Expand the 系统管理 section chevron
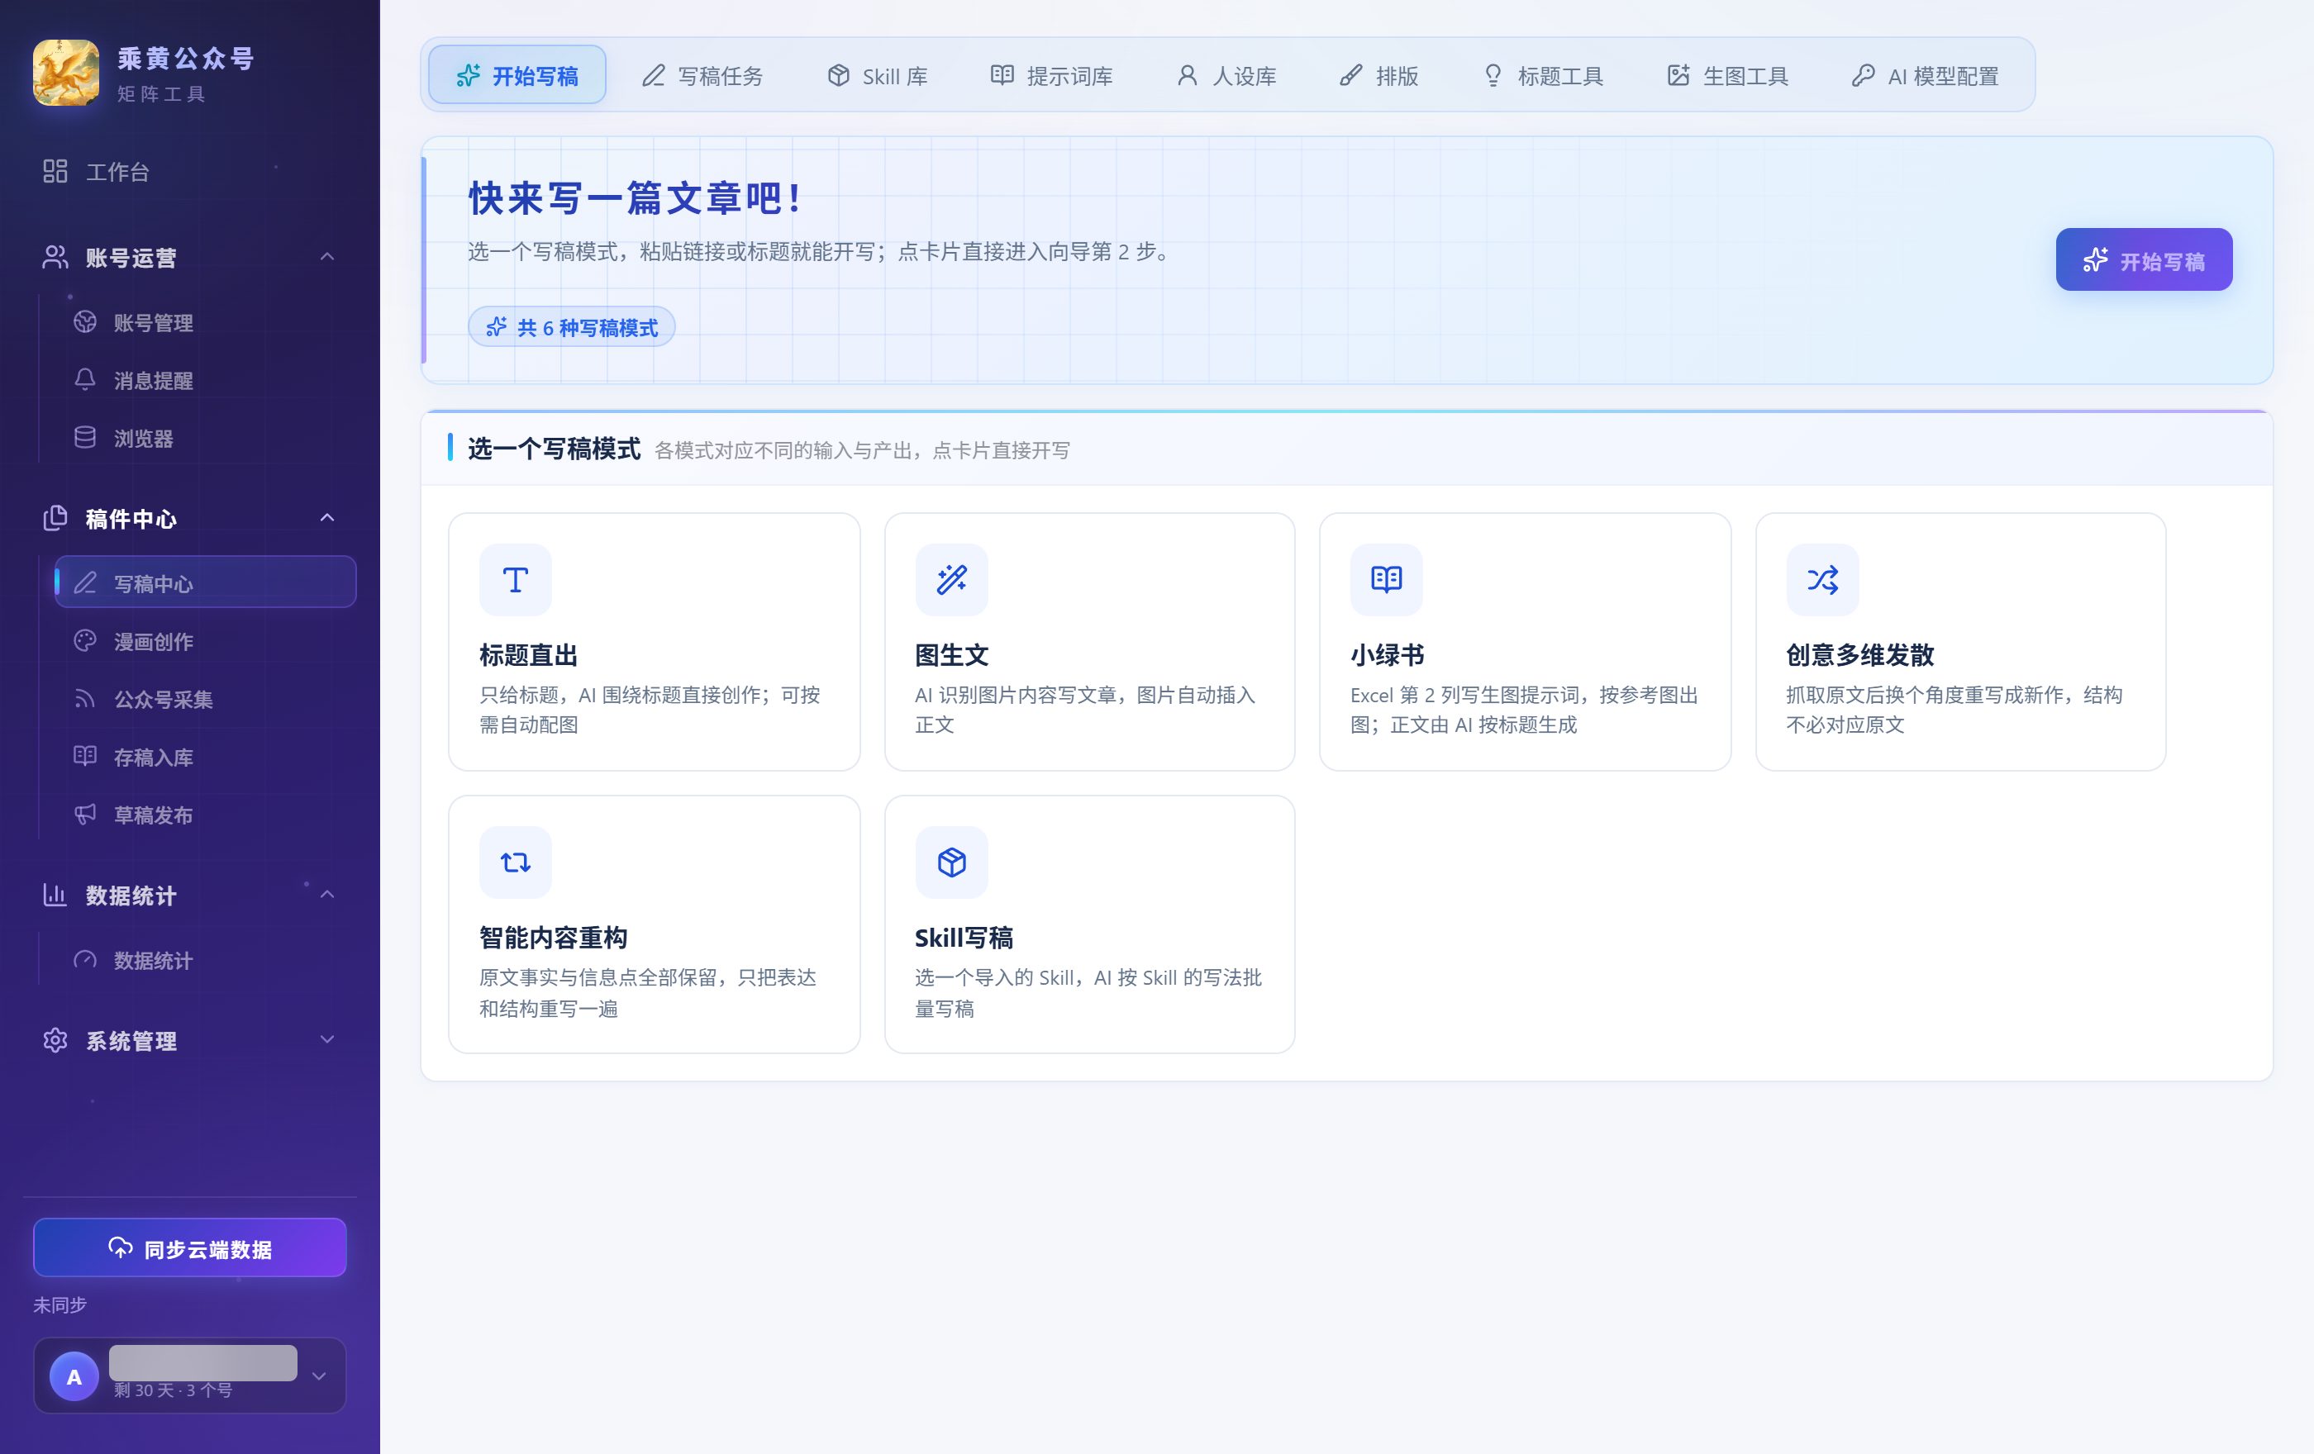The image size is (2314, 1454). (x=326, y=1039)
